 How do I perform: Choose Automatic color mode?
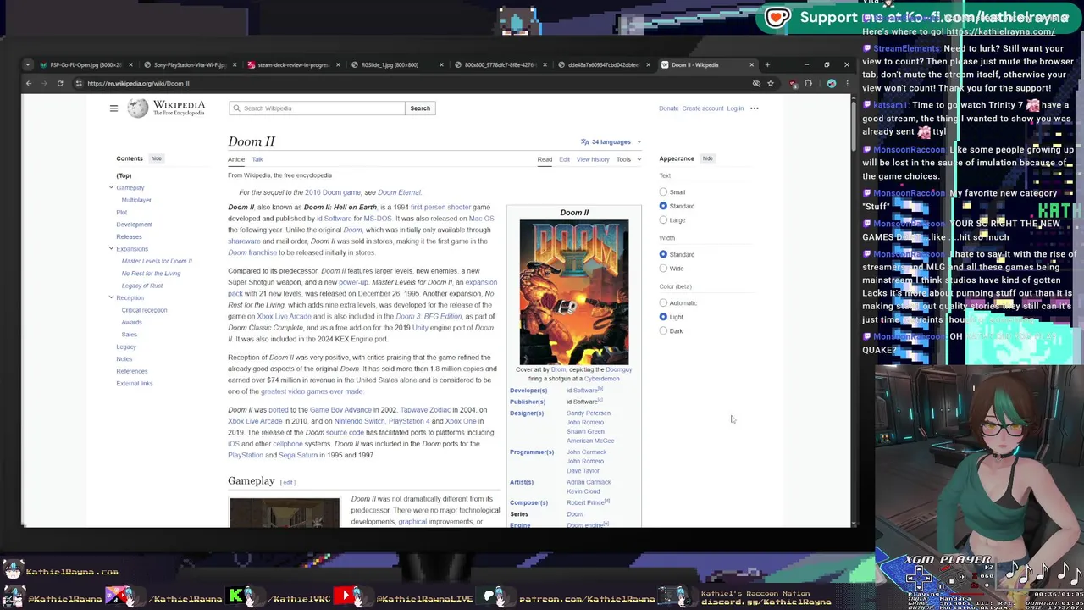(x=663, y=302)
